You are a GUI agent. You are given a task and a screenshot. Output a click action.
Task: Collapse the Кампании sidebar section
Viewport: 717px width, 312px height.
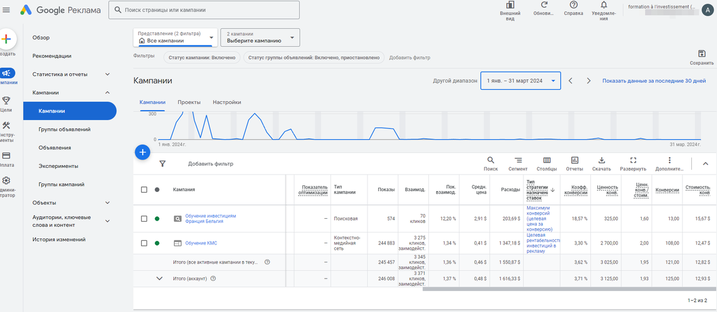pos(108,93)
